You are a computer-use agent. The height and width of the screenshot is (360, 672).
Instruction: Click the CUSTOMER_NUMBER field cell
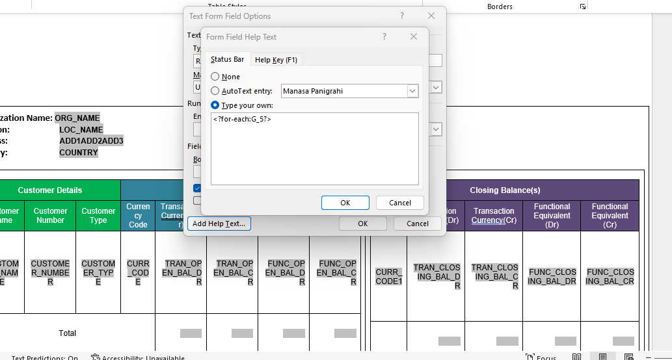[50, 272]
